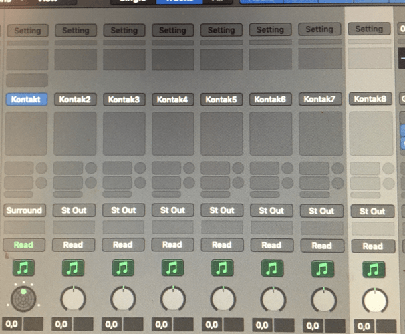Viewport: 405px width, 334px height.
Task: Click the music note icon on Kontak4 channel
Action: point(172,268)
